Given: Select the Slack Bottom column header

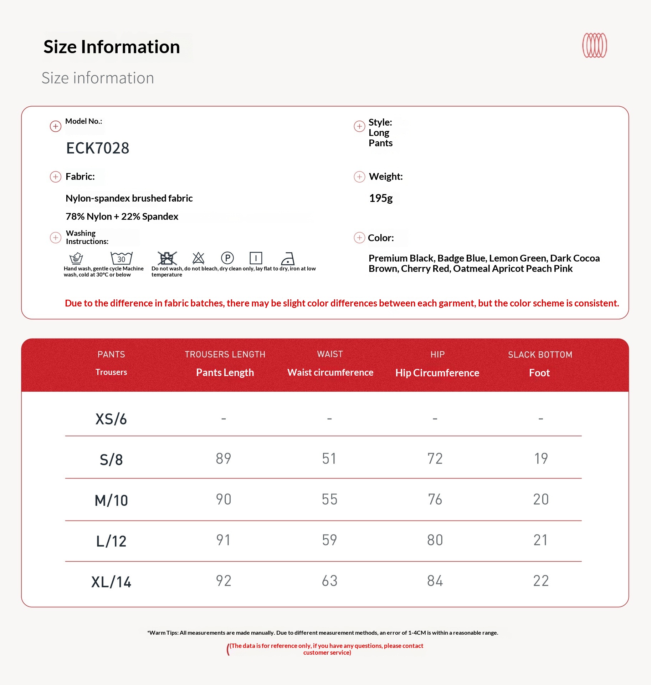Looking at the screenshot, I should (540, 355).
